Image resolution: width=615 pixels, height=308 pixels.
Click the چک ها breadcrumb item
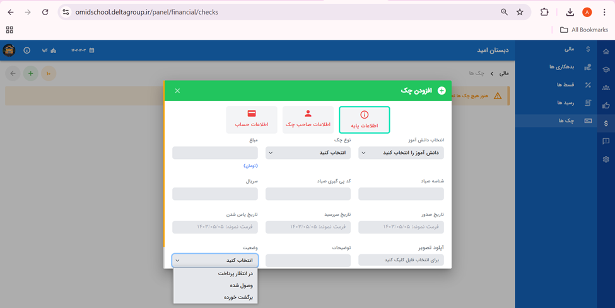click(477, 73)
